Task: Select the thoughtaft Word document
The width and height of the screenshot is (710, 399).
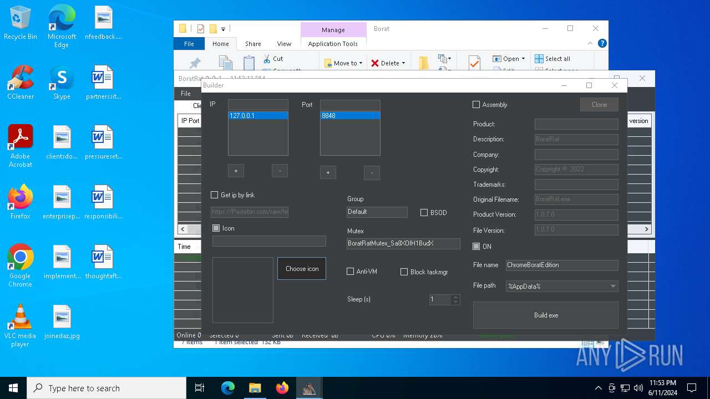Action: click(x=103, y=262)
